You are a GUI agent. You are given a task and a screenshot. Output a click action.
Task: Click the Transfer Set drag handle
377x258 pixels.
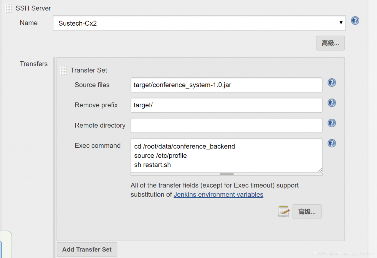click(x=64, y=70)
